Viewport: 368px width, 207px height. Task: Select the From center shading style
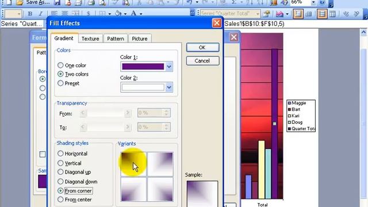tap(60, 200)
